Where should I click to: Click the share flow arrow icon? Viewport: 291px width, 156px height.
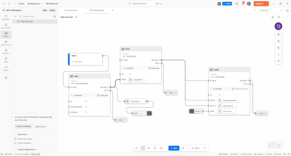[x=279, y=17]
